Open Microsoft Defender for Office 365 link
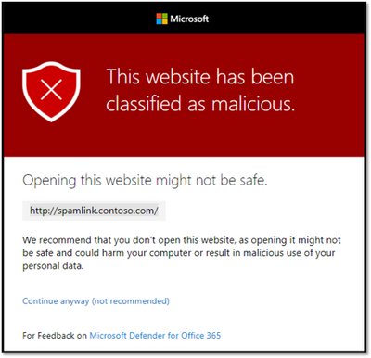Image resolution: width=371 pixels, height=358 pixels. click(x=155, y=336)
